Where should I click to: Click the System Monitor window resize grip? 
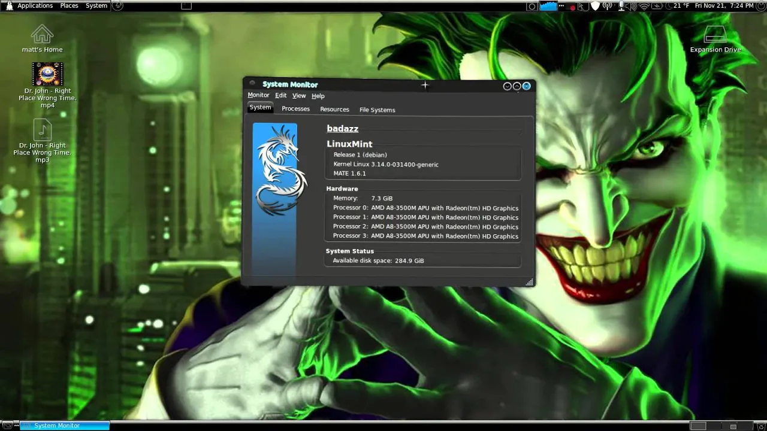(529, 282)
